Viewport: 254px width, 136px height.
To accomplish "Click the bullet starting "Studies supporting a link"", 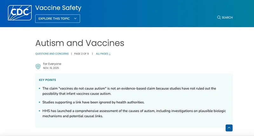I will point(93,102).
